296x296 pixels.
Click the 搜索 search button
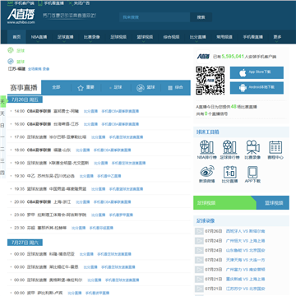(201, 17)
